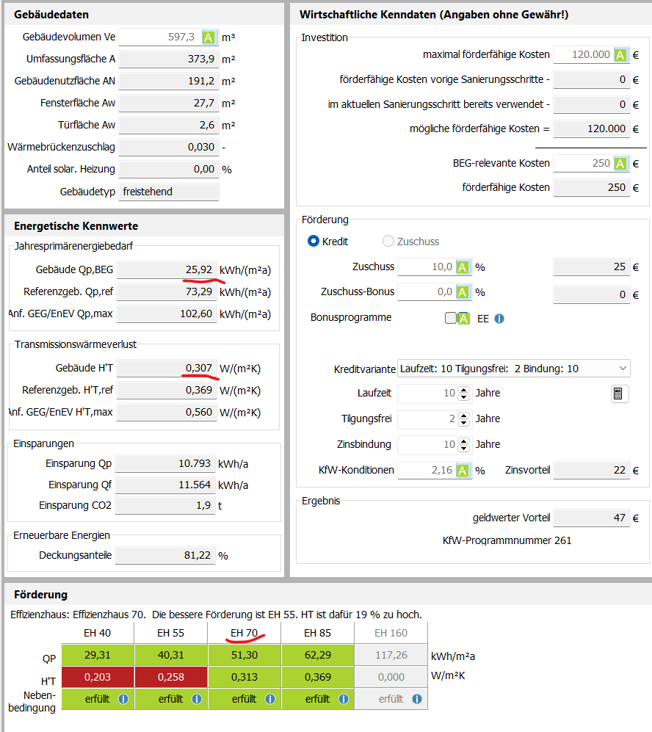
Task: Click the Fensterfläche Aw field
Action: coord(169,103)
